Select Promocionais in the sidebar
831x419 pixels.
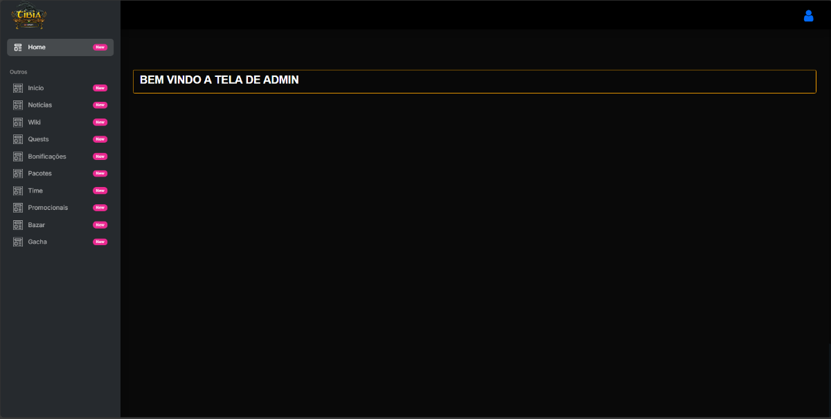point(48,208)
